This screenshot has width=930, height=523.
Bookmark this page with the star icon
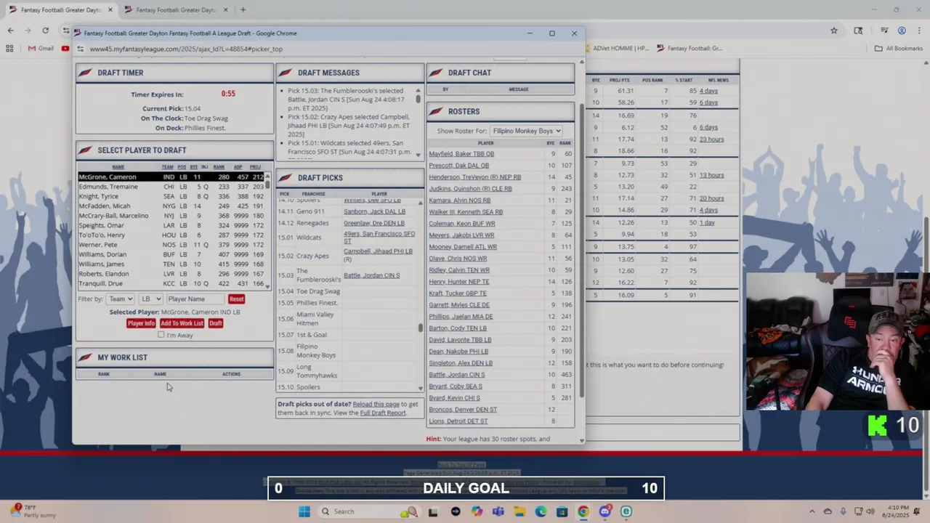[x=834, y=31]
